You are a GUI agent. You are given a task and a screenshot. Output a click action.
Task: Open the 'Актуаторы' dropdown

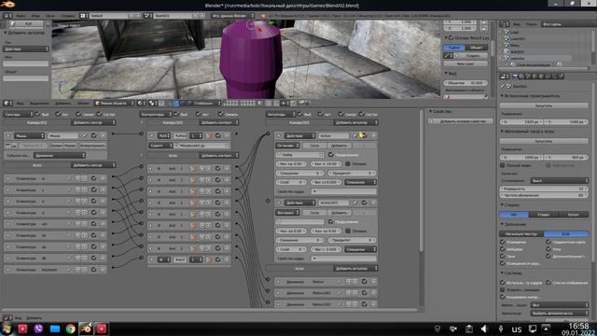coord(281,114)
